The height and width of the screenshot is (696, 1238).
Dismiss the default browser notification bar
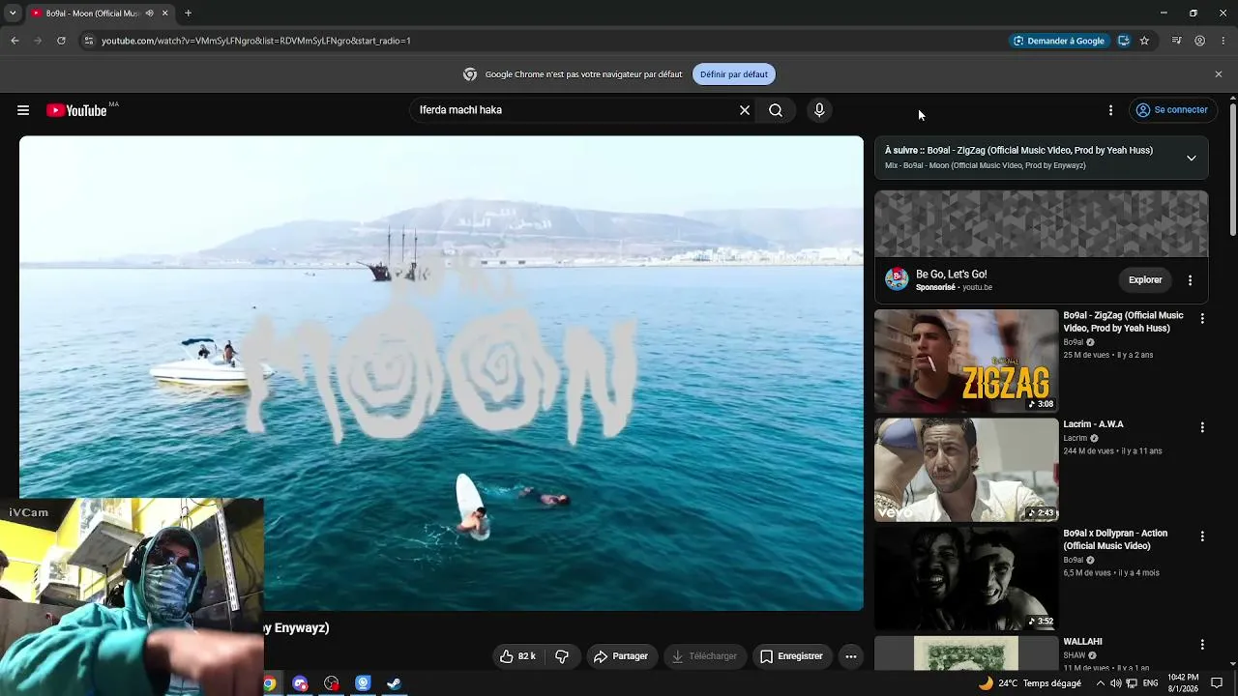coord(1218,74)
